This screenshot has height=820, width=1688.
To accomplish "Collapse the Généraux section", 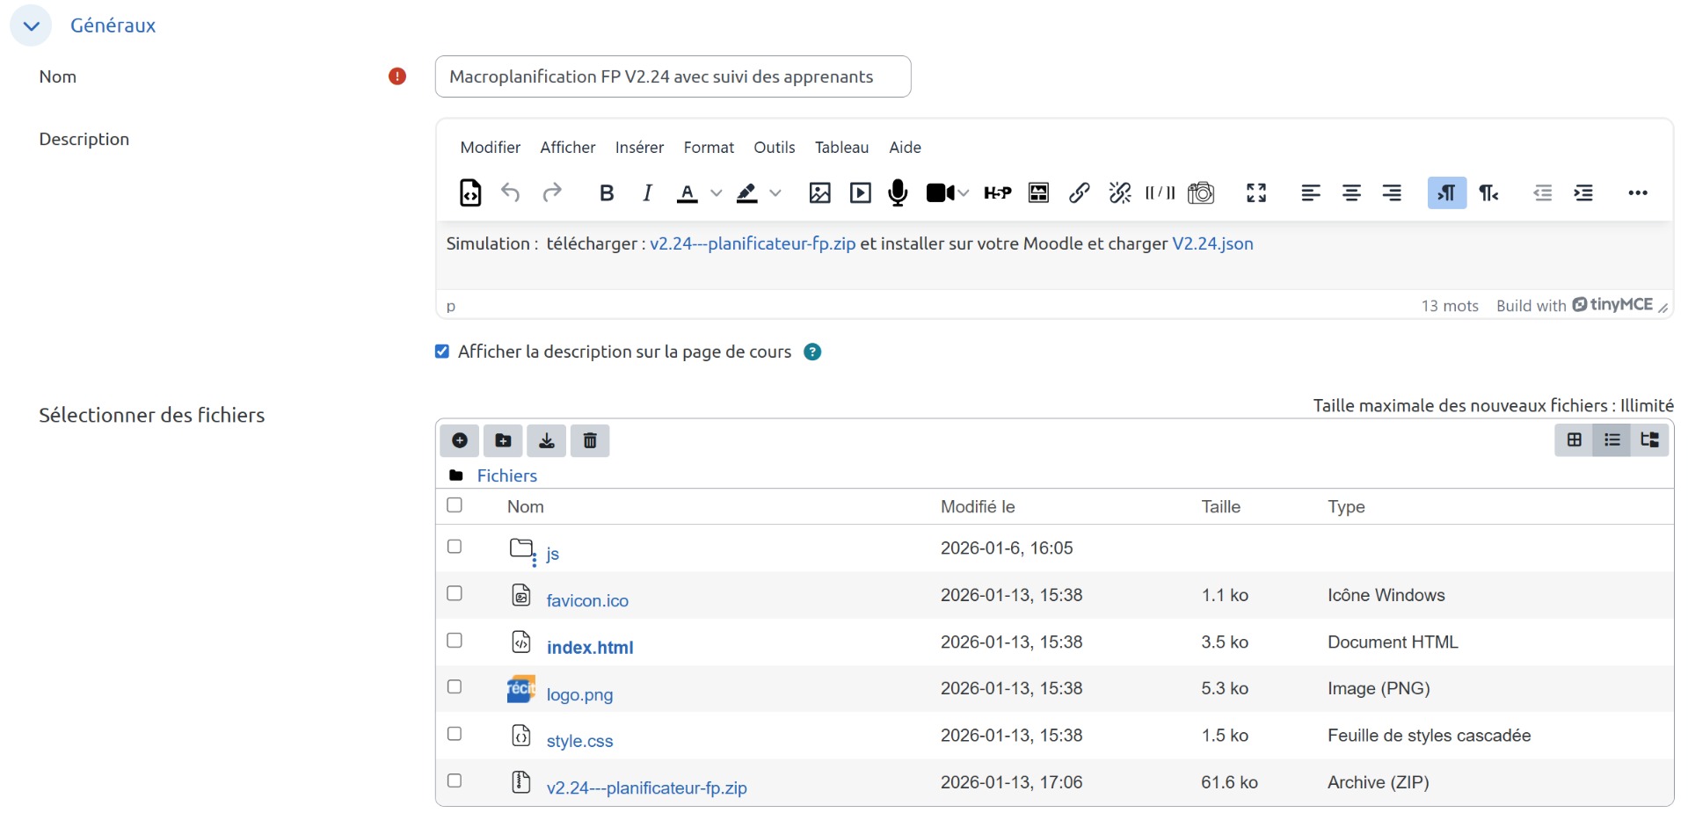I will pyautogui.click(x=32, y=25).
